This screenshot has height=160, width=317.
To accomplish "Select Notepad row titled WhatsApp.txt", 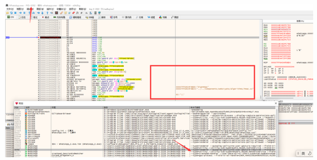I will coord(145,133).
